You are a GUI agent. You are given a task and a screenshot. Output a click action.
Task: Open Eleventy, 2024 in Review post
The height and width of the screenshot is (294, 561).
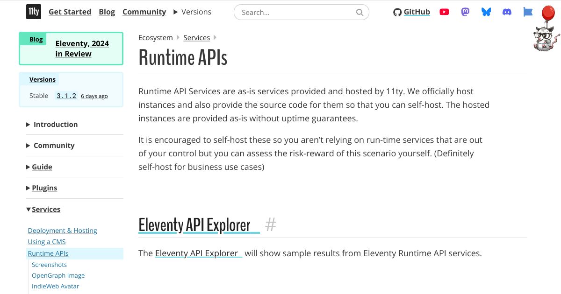click(82, 49)
